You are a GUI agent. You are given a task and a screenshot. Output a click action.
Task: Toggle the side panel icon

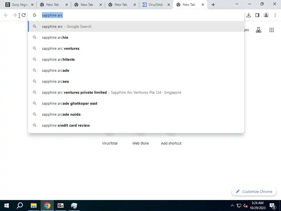click(257, 15)
